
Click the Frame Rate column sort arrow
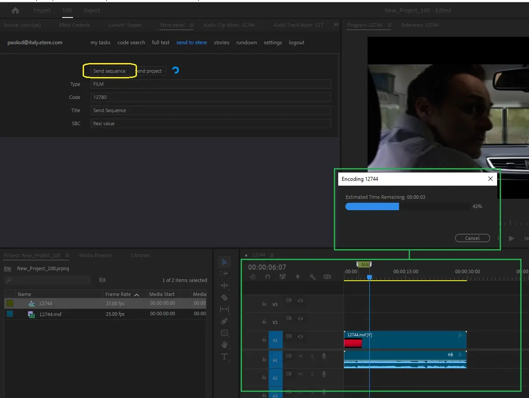coord(137,295)
